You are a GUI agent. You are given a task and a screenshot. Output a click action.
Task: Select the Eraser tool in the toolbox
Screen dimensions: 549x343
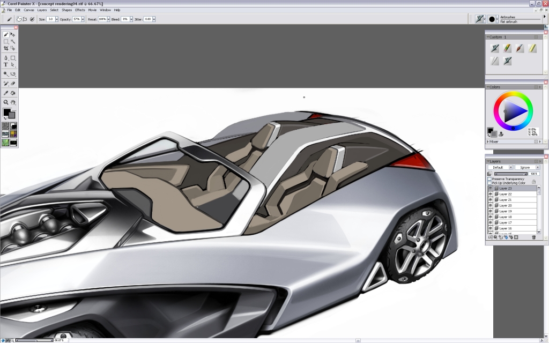pos(13,83)
